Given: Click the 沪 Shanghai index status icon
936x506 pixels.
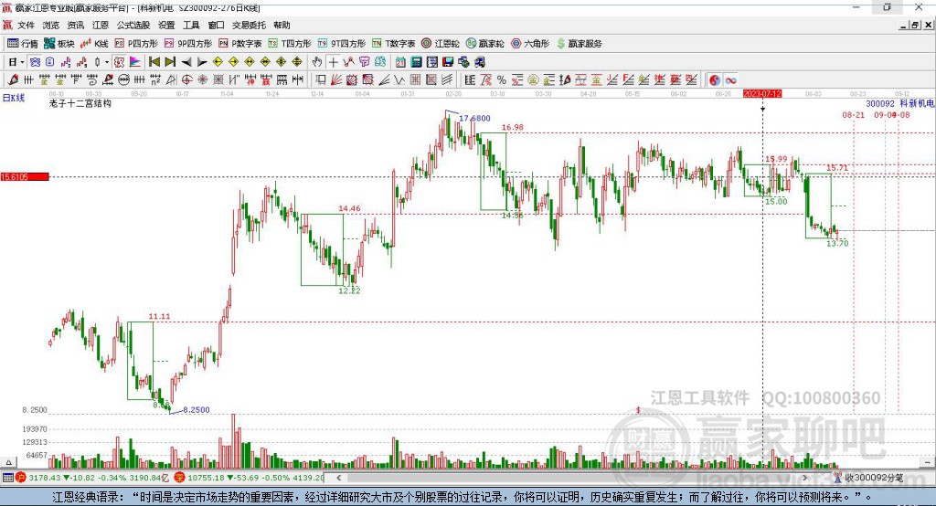Looking at the screenshot, I should (21, 478).
